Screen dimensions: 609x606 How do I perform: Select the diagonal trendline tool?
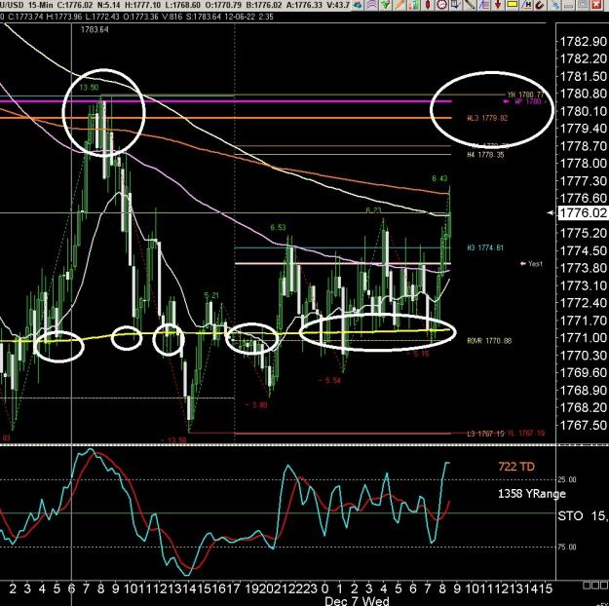click(470, 5)
